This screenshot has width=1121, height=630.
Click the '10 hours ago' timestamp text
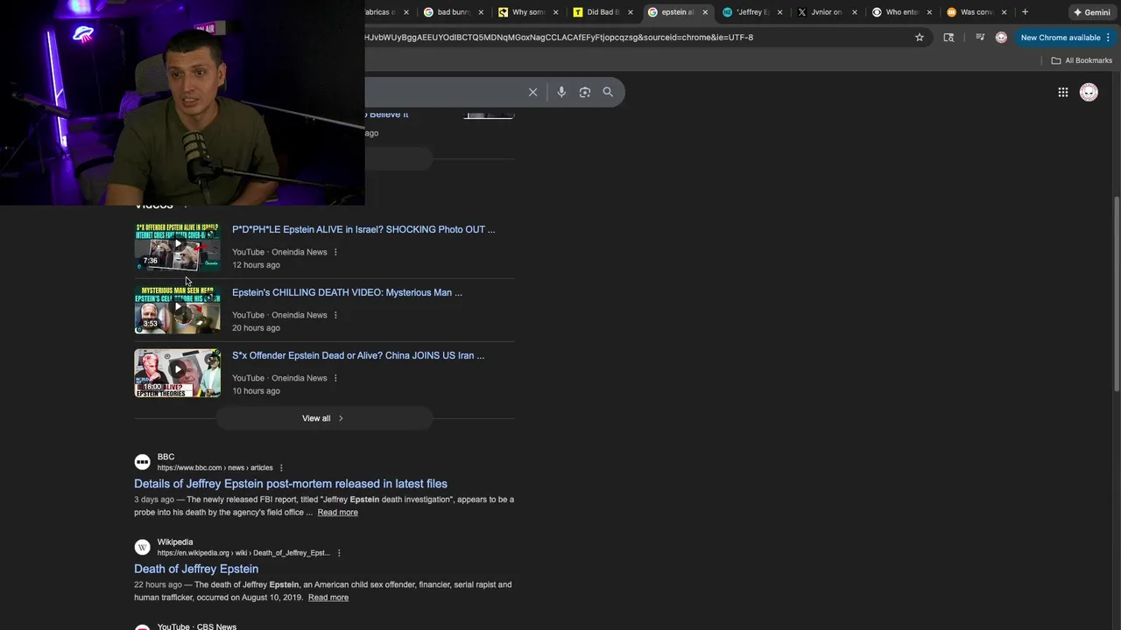tap(256, 391)
